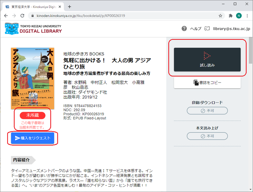Open the library@s.tku.ac.jp account menu
253x192 pixels.
(232, 29)
